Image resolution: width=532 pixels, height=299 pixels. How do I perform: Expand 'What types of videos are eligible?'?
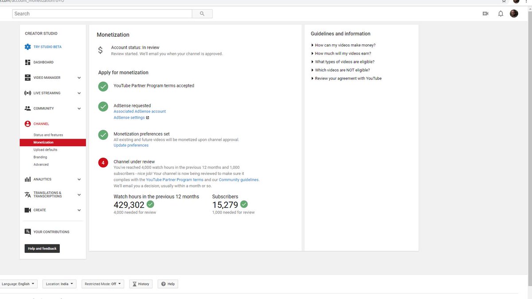tap(343, 62)
